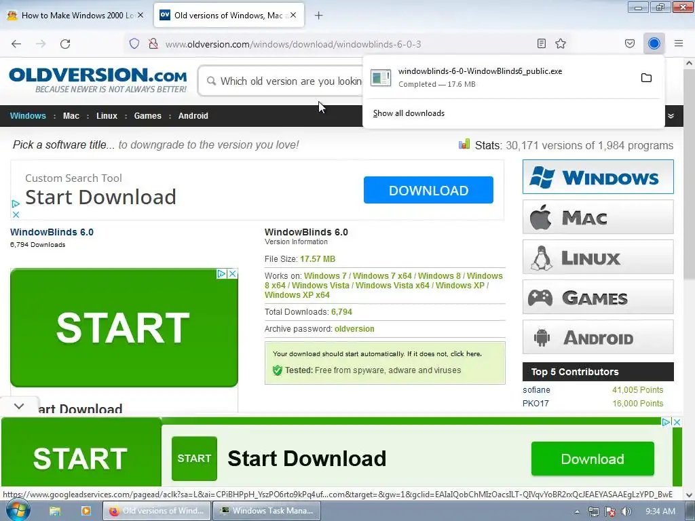Click the page vertical scrollbar thumb

[x=689, y=175]
